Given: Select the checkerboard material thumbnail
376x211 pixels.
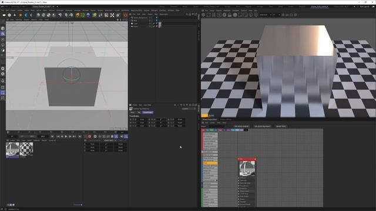Looking at the screenshot, I should pyautogui.click(x=26, y=149).
